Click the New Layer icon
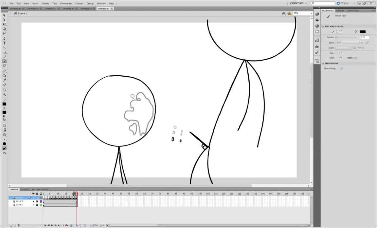This screenshot has width=377, height=228. click(x=11, y=225)
